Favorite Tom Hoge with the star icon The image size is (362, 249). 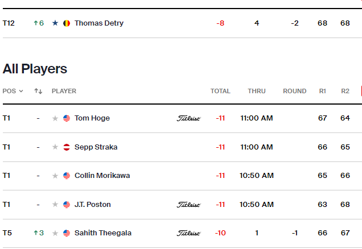[x=55, y=118]
